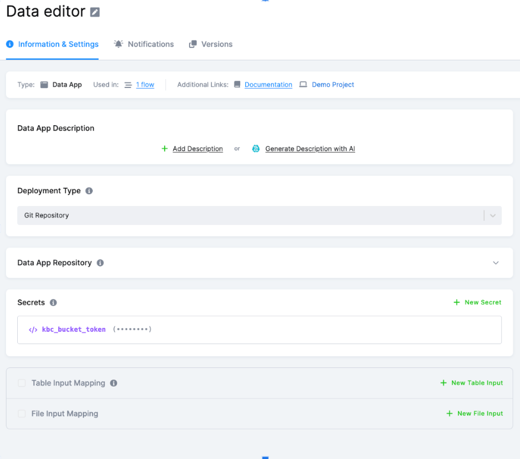Expand the Data App Repository section
Image resolution: width=520 pixels, height=459 pixels.
tap(495, 263)
